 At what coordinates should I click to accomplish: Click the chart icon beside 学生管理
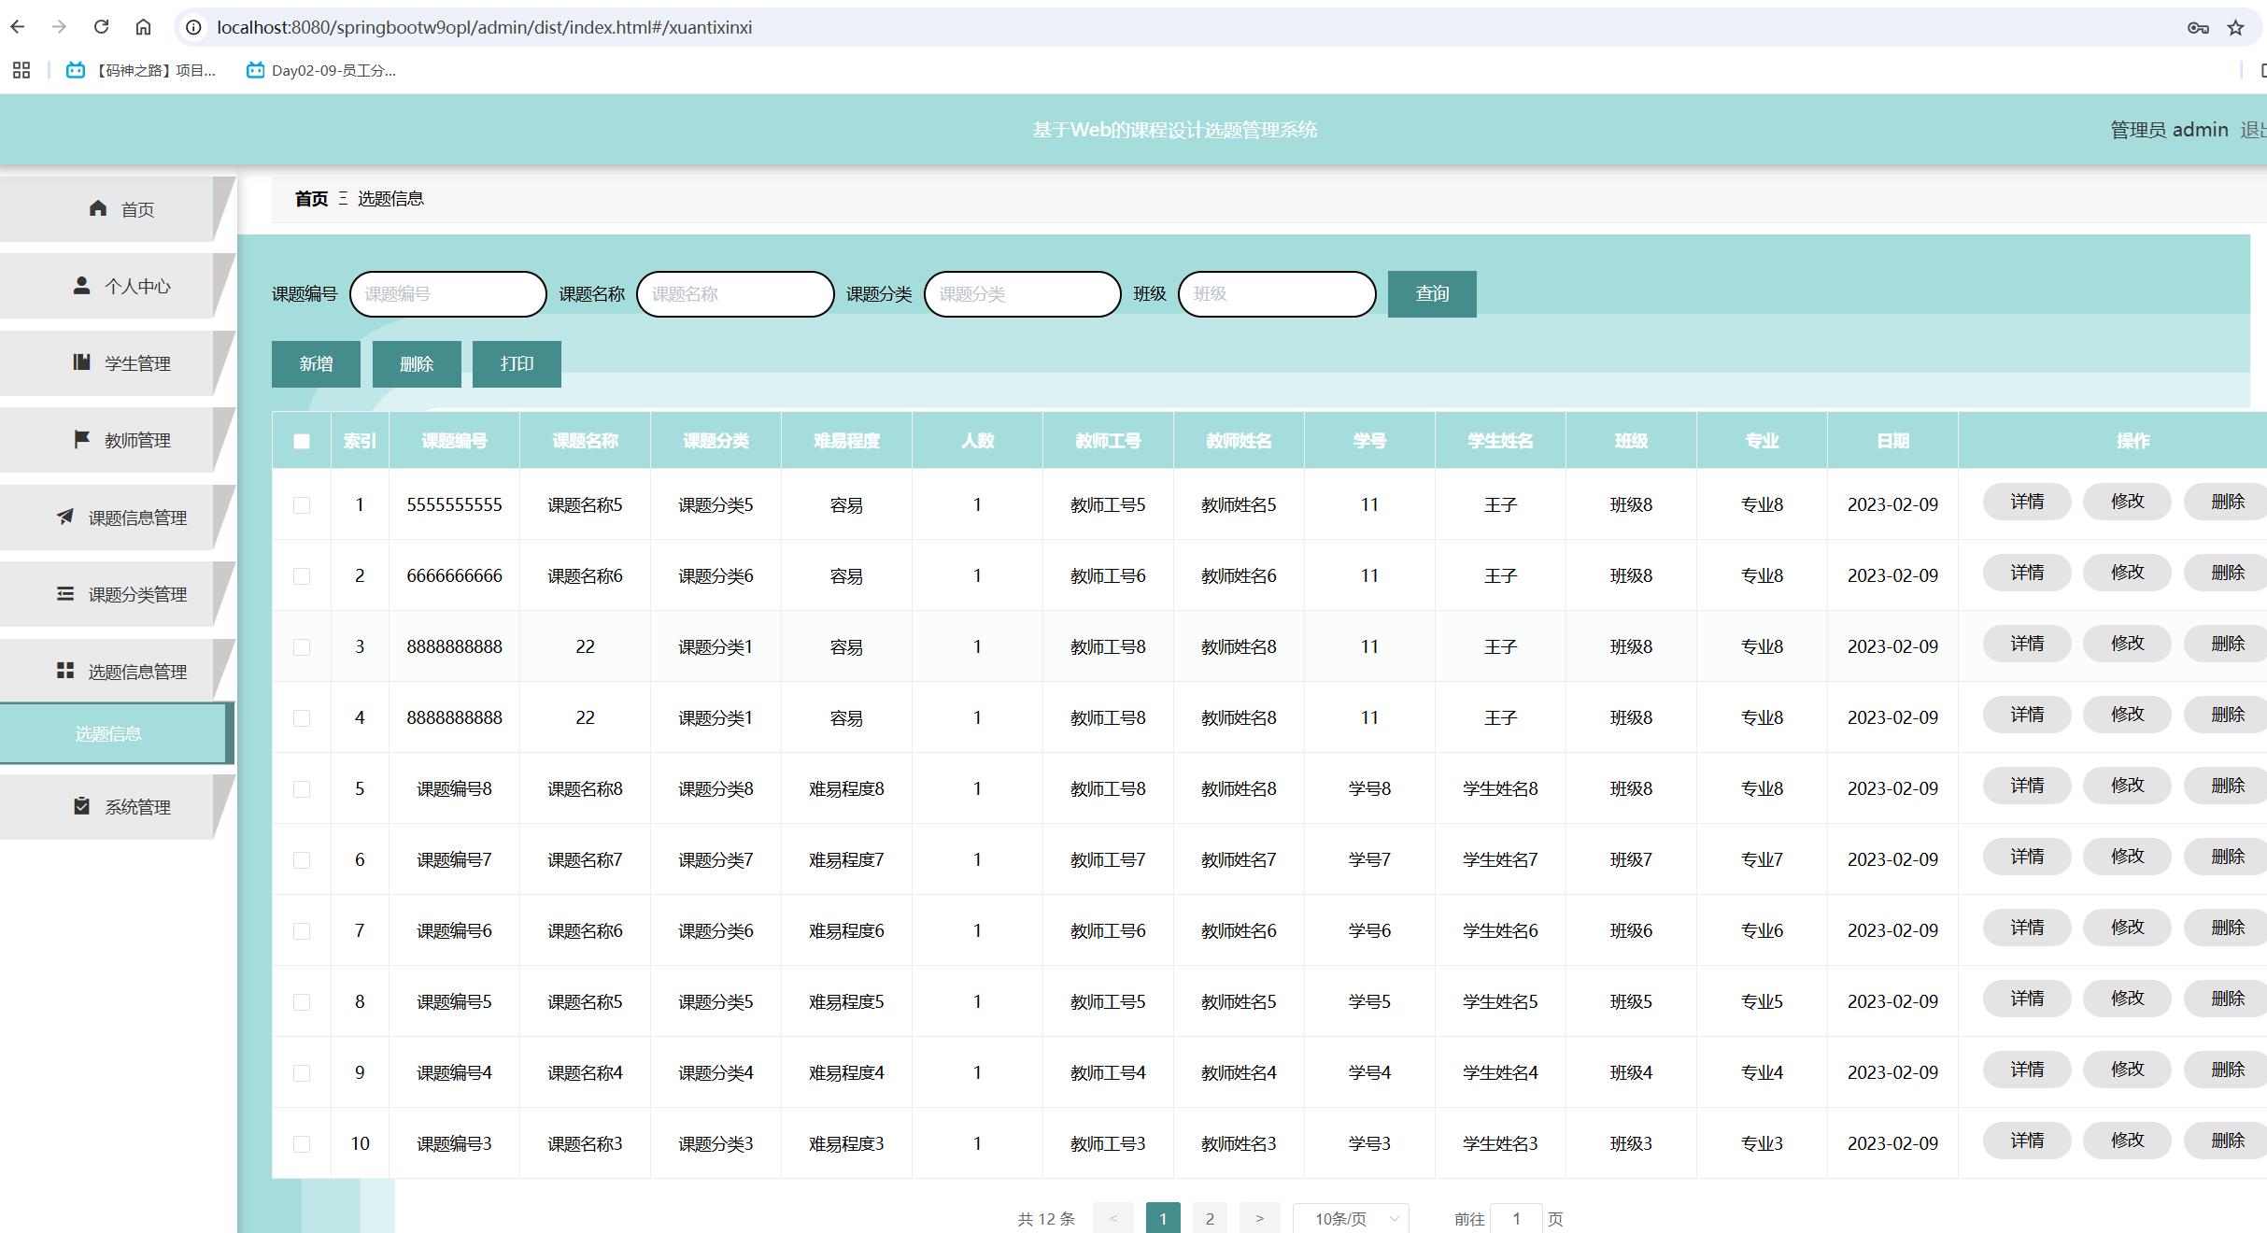point(82,362)
